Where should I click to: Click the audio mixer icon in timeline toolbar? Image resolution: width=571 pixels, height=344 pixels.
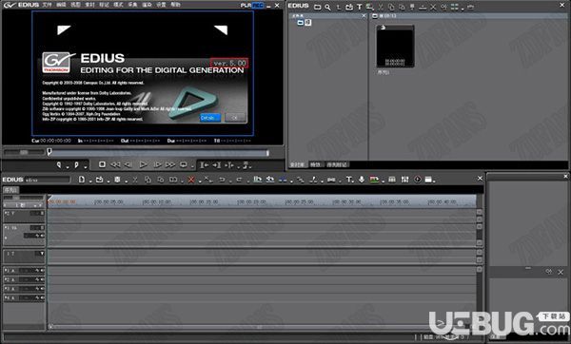pyautogui.click(x=404, y=180)
